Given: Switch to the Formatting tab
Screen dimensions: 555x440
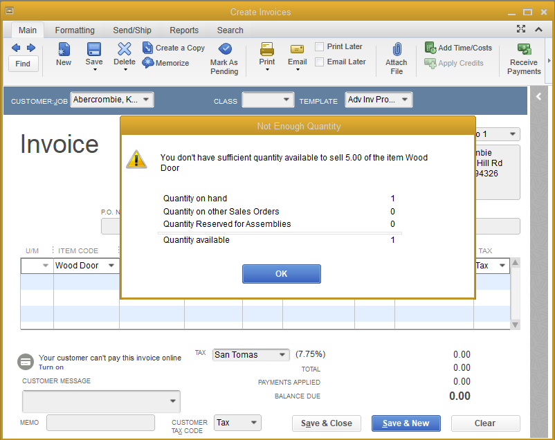Looking at the screenshot, I should (75, 30).
